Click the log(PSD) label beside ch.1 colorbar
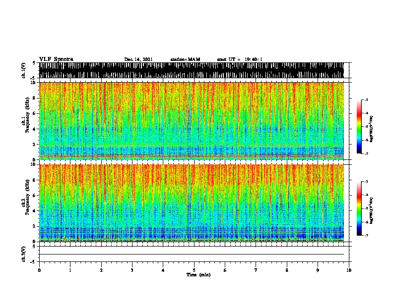This screenshot has width=393, height=303. pyautogui.click(x=372, y=129)
